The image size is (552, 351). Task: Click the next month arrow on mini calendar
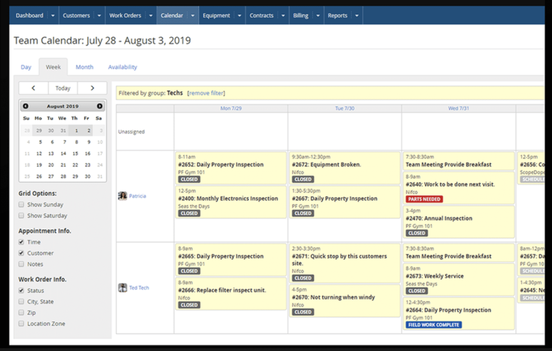[100, 106]
